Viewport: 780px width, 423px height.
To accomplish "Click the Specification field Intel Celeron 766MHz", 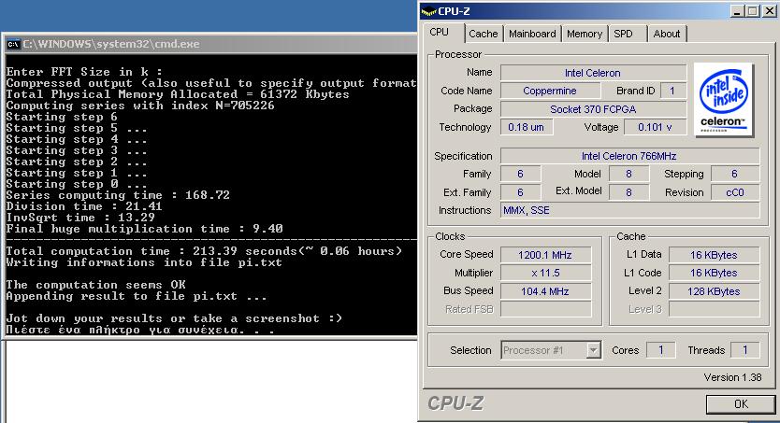I will click(629, 156).
